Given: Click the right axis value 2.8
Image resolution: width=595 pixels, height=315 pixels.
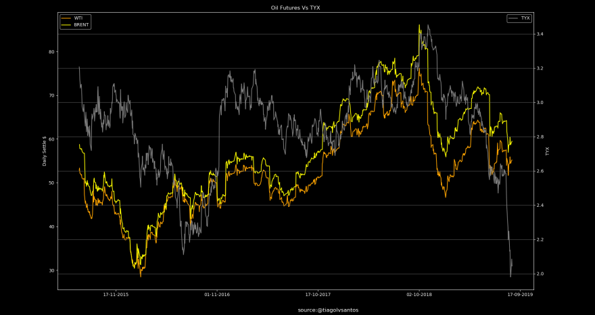Looking at the screenshot, I should click(x=540, y=137).
